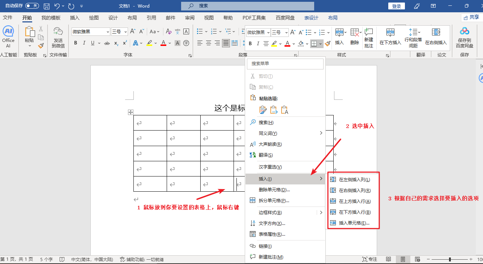This screenshot has width=483, height=264.
Task: Click the ribbon Decrease Font Size icon
Action: click(x=142, y=31)
